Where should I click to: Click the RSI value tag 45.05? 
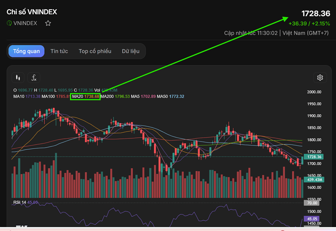(312, 219)
